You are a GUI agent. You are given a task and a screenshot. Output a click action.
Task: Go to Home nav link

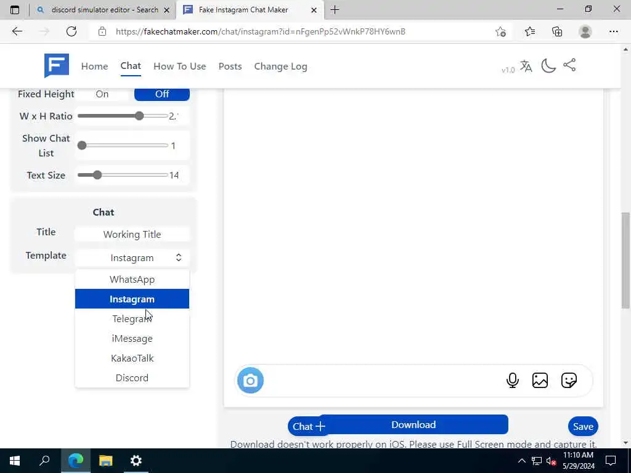pos(94,67)
